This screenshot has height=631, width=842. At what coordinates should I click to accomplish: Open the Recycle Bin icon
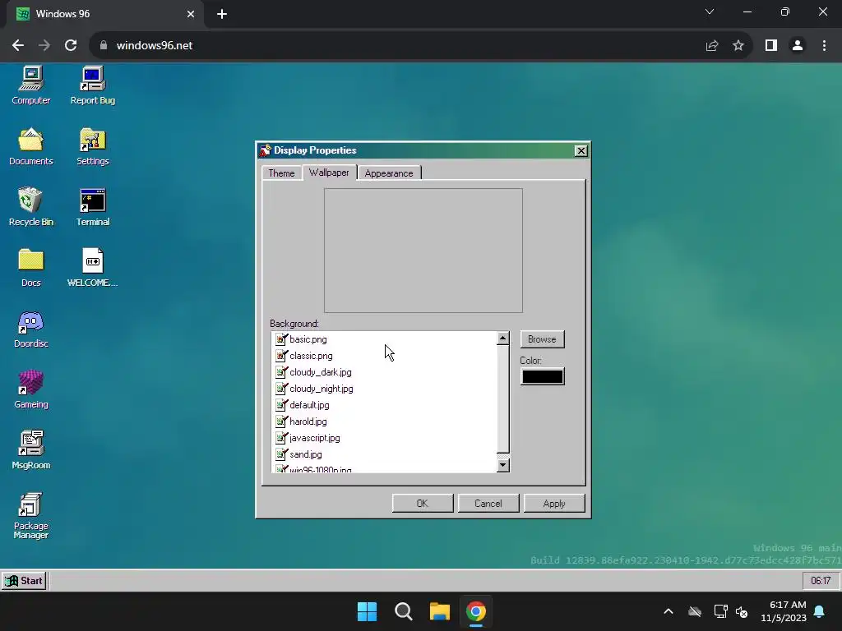31,206
